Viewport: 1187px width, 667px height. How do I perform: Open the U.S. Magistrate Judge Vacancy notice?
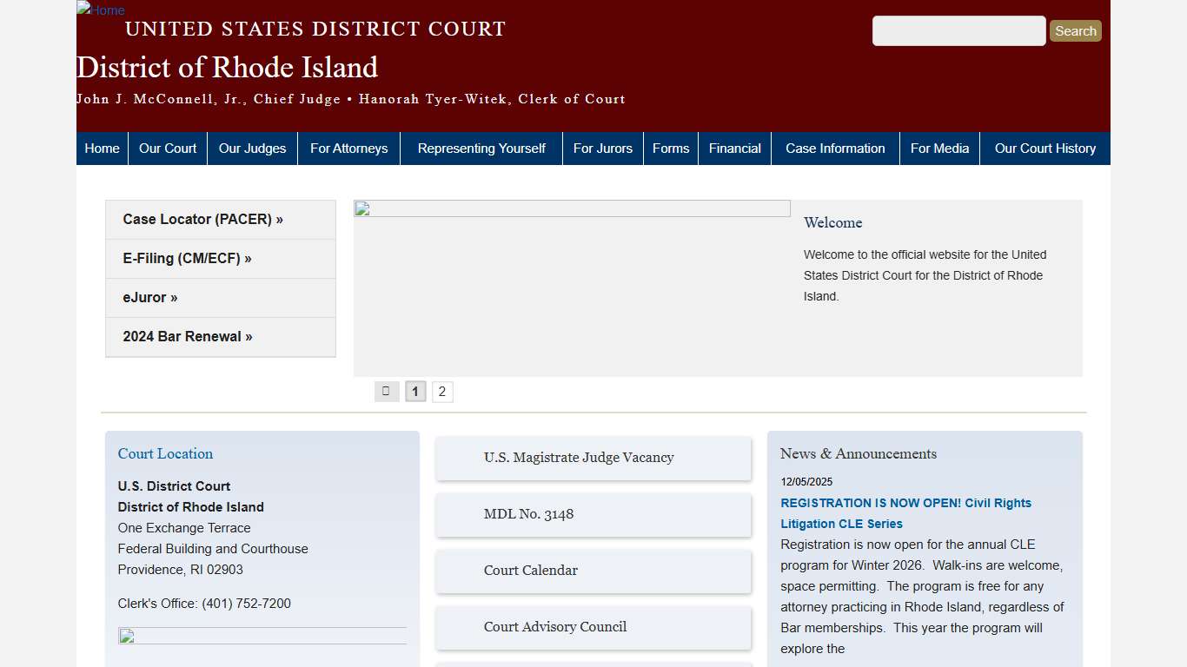click(579, 458)
